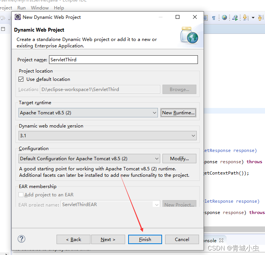Click the Finish button
This screenshot has width=265, height=255.
[x=145, y=239]
